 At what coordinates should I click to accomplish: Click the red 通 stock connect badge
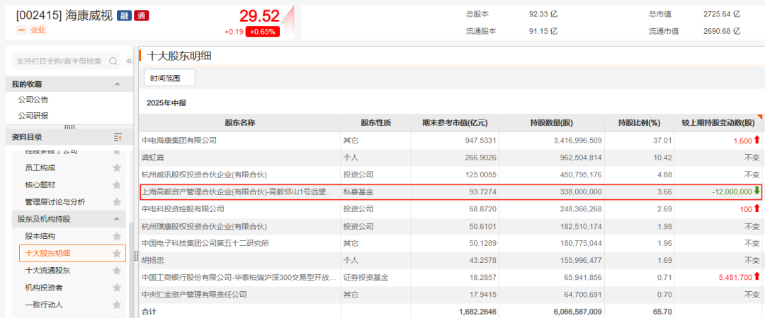pyautogui.click(x=141, y=16)
